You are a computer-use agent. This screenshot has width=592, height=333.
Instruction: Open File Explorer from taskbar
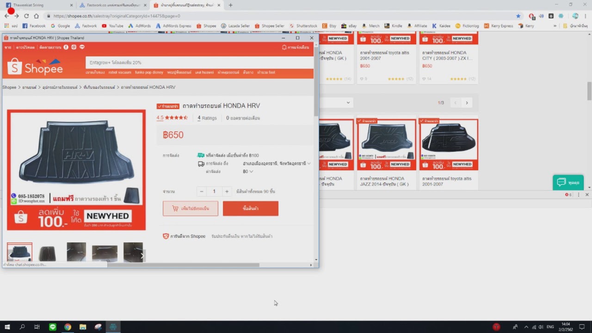pyautogui.click(x=83, y=327)
